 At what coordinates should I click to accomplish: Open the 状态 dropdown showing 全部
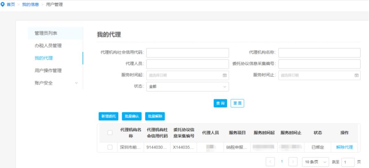[187, 87]
